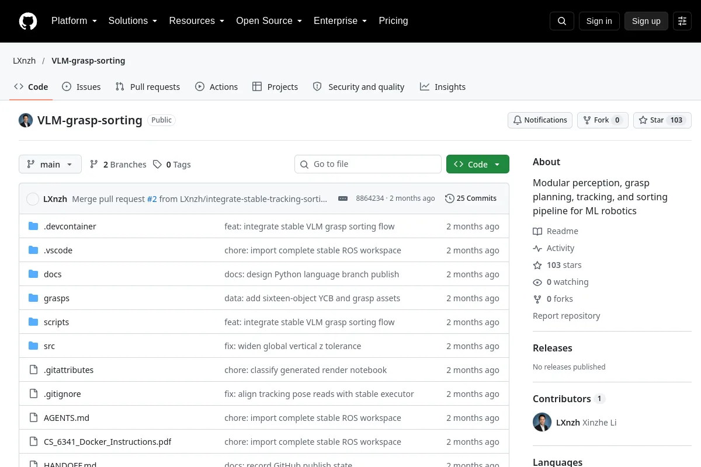Click the LXnzh contributor avatar

542,422
